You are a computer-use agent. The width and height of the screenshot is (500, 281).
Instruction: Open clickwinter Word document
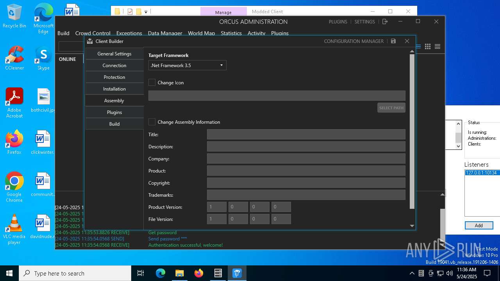click(x=43, y=143)
